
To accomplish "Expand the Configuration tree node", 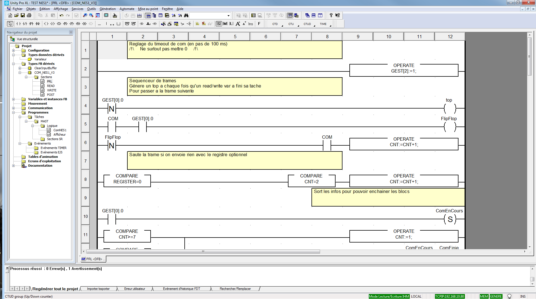I will coord(13,50).
